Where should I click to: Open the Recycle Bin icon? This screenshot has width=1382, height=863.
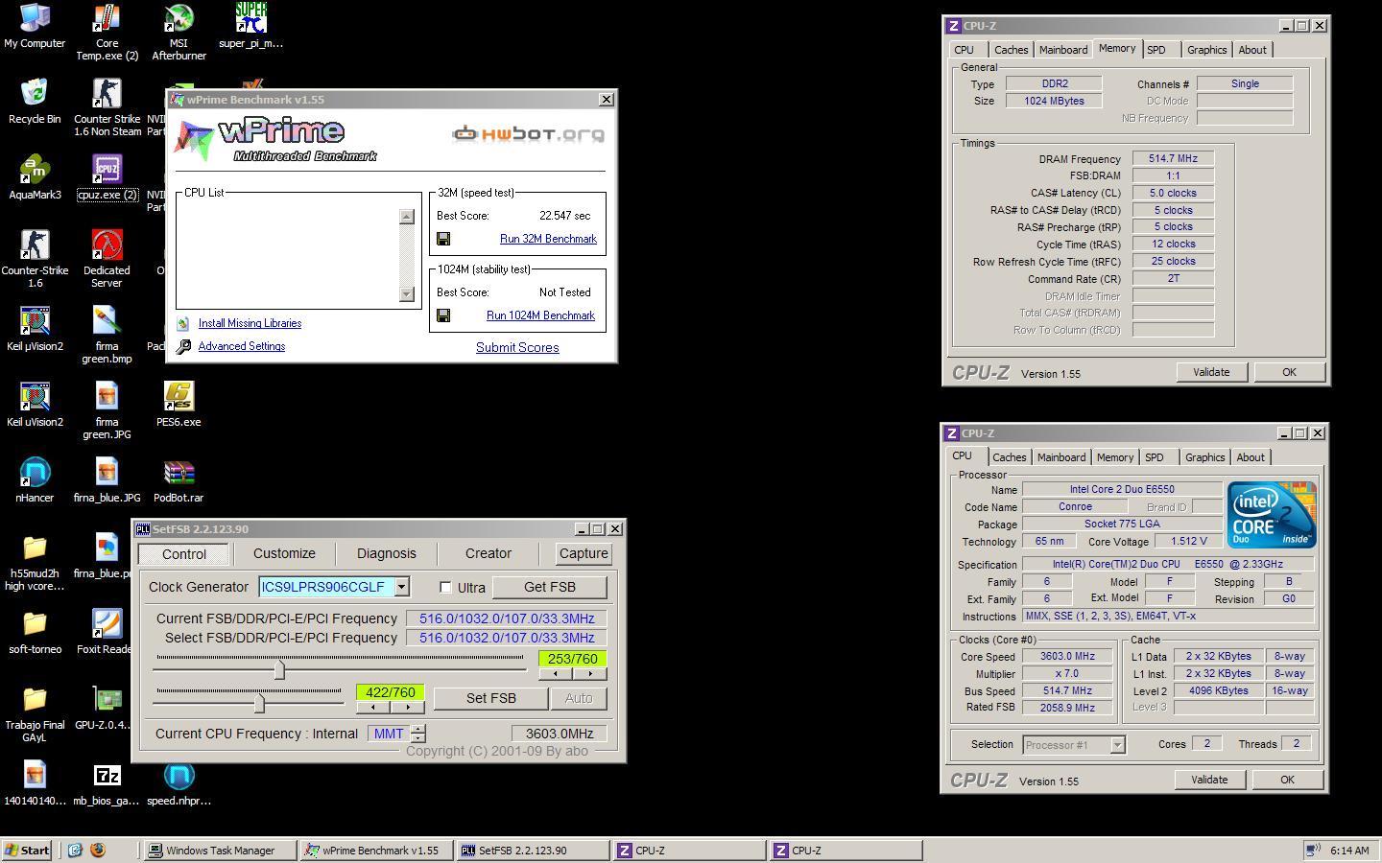[x=35, y=102]
